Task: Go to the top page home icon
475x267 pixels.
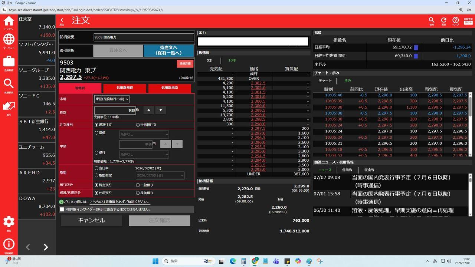Action: (x=9, y=23)
